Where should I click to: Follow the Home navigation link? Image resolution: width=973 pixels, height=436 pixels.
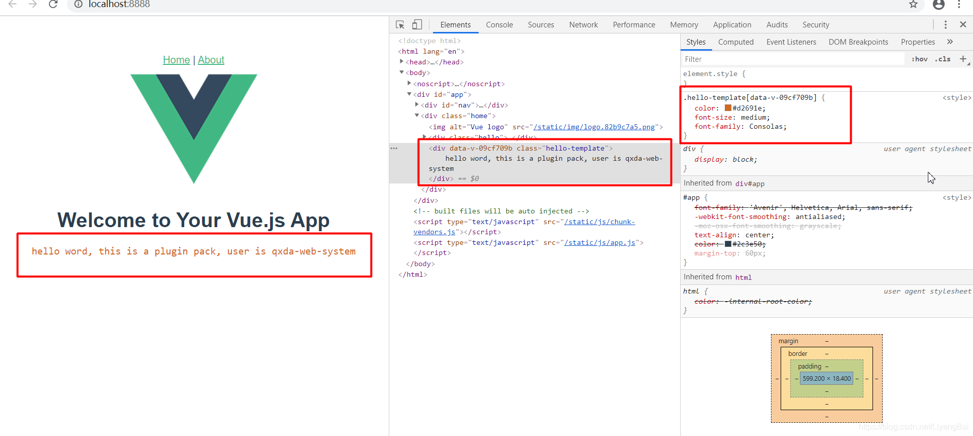point(176,60)
